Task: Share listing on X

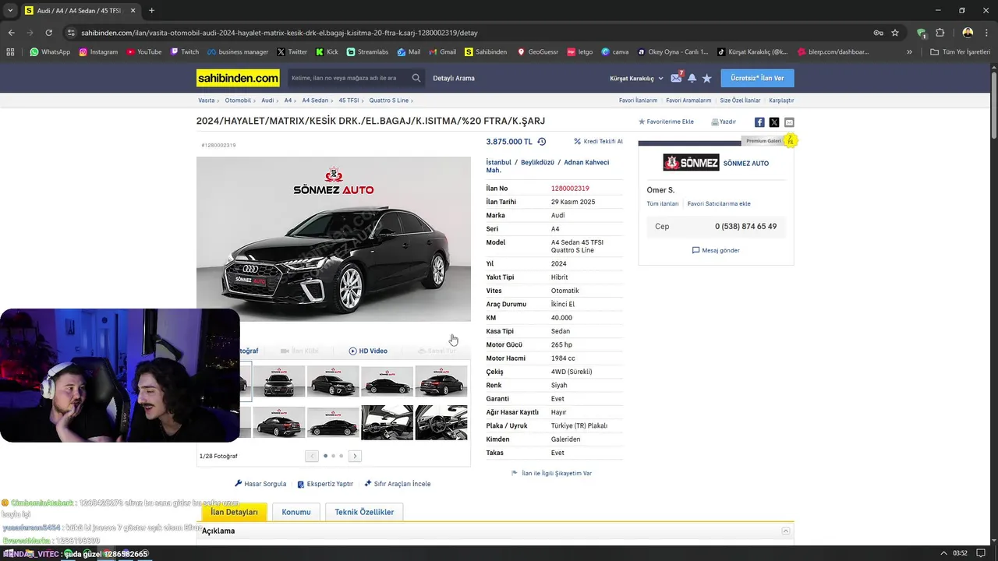Action: pyautogui.click(x=774, y=122)
